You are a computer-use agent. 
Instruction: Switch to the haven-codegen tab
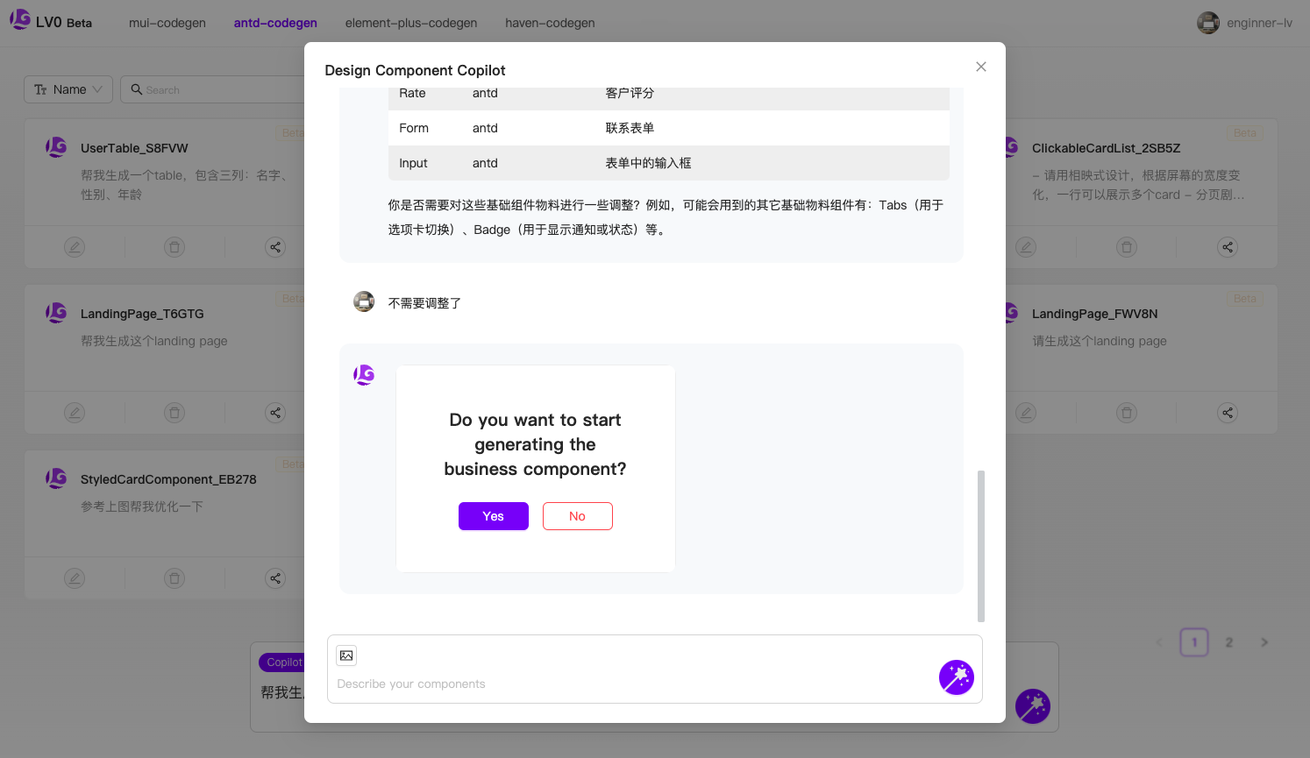[549, 23]
